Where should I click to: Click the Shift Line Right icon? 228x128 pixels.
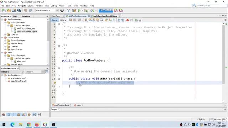(123, 20)
